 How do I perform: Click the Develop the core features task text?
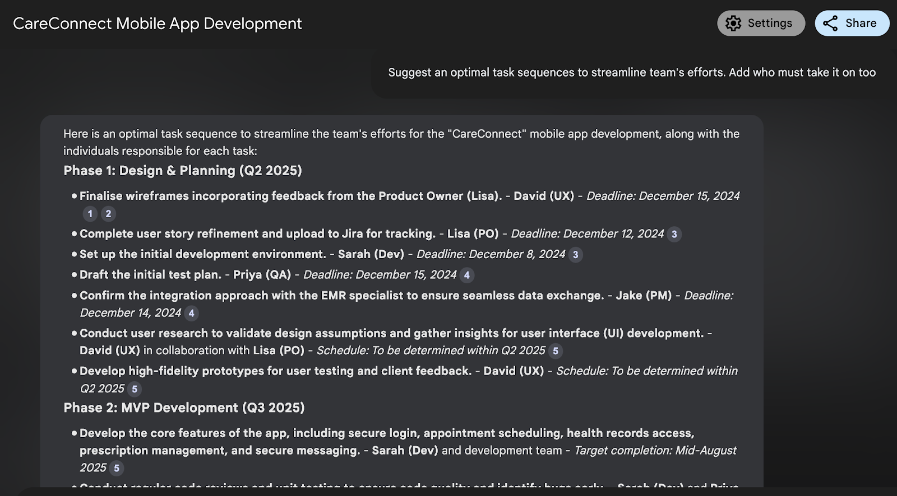pos(387,433)
